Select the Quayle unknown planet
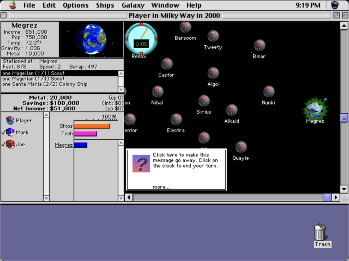The width and height of the screenshot is (349, 261). pos(241,147)
